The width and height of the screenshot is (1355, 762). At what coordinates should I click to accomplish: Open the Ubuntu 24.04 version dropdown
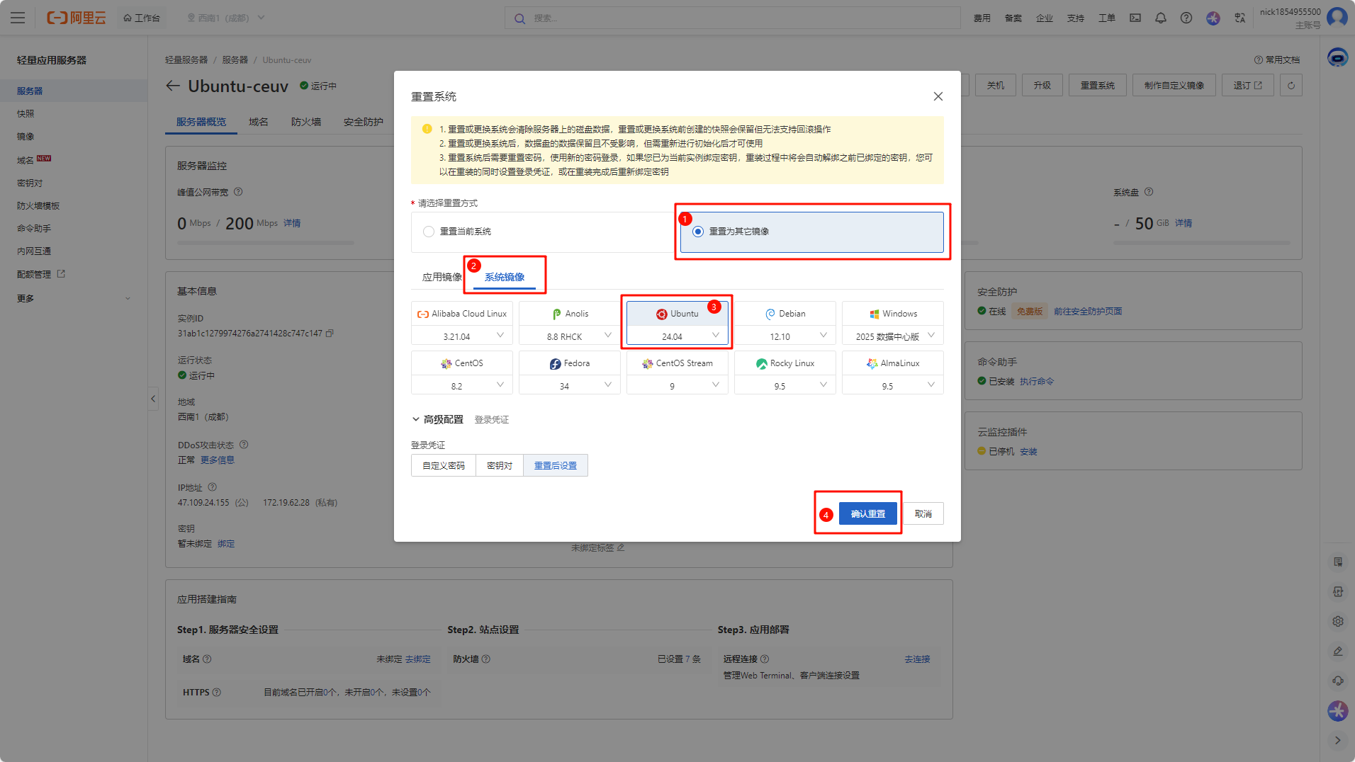point(677,336)
